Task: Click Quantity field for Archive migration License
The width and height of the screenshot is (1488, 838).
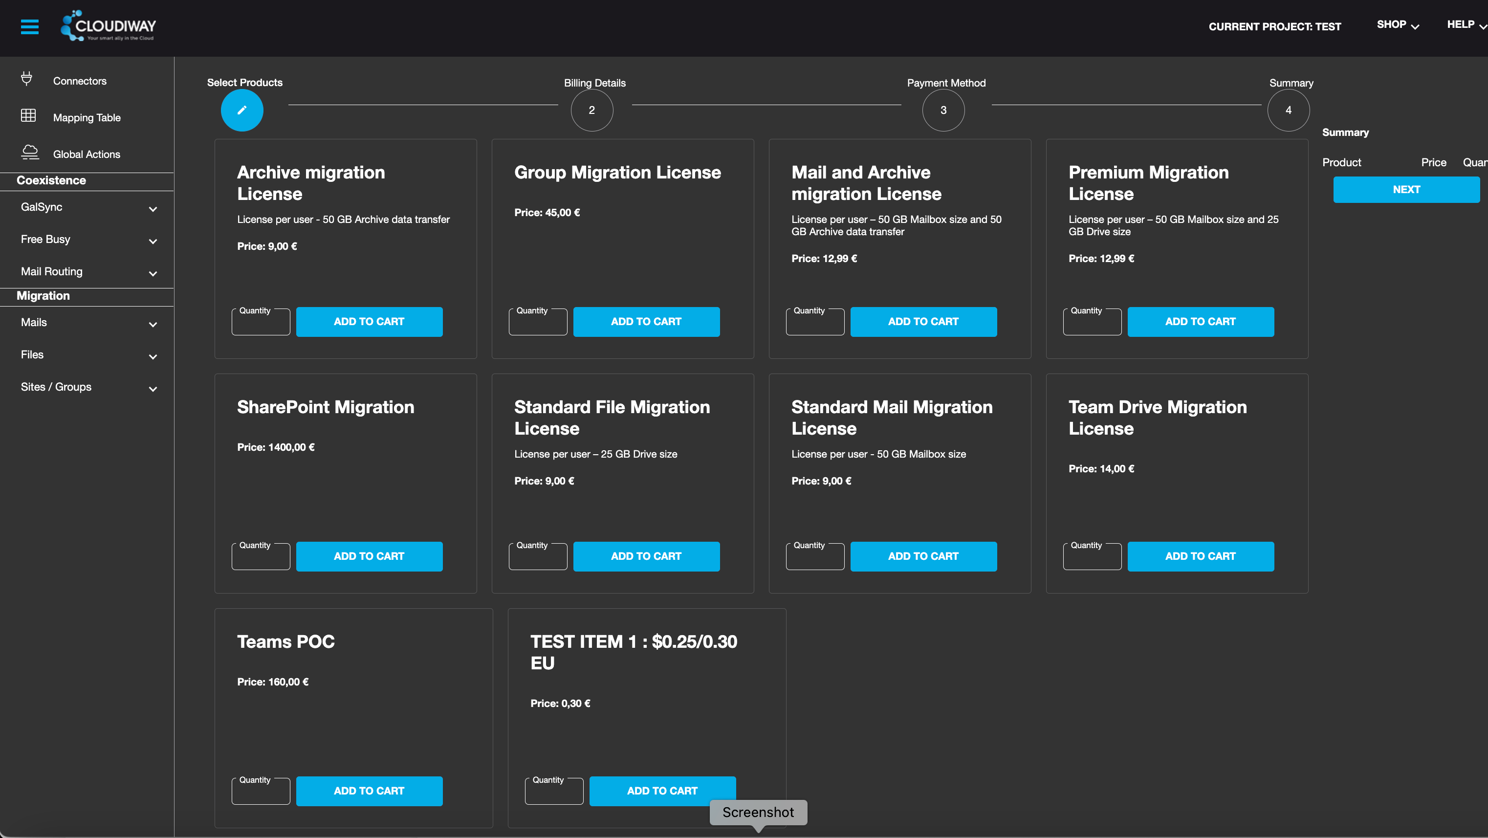Action: click(261, 323)
